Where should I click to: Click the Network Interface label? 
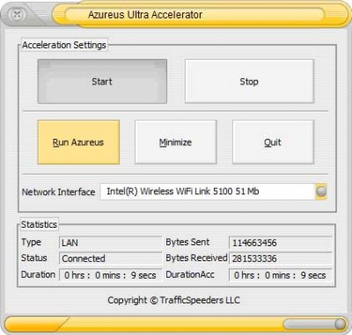click(58, 192)
